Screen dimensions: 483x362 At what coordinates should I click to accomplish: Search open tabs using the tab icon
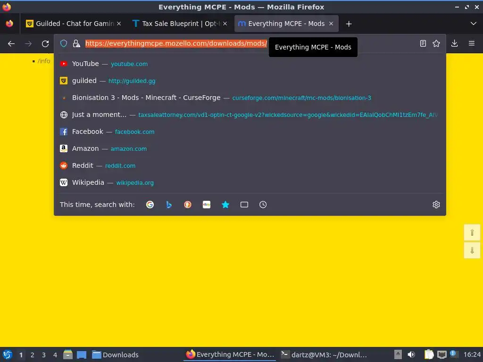click(244, 205)
